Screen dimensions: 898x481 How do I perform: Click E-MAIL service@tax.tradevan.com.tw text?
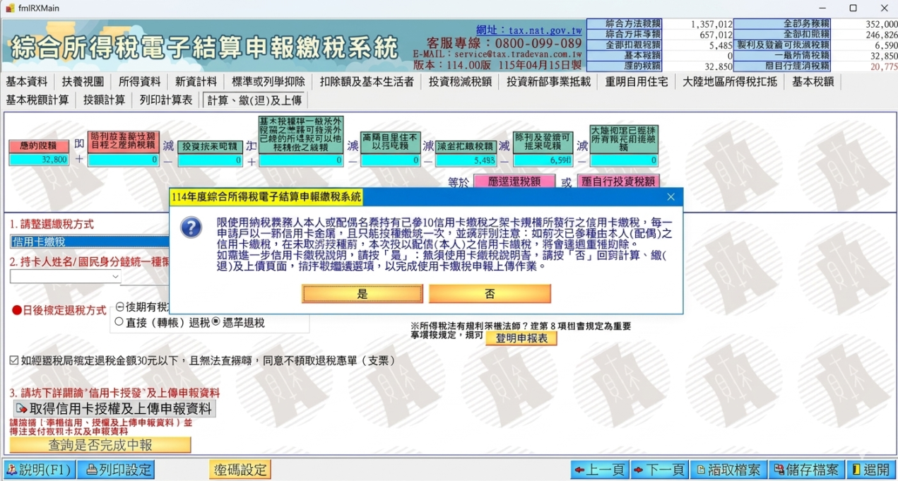(x=497, y=54)
